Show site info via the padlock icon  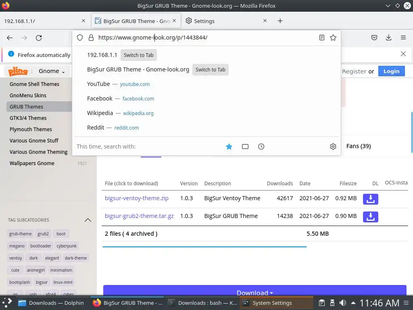click(91, 38)
